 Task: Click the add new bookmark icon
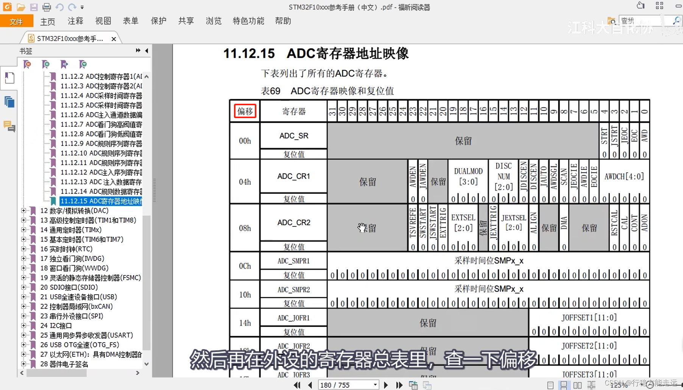(46, 64)
